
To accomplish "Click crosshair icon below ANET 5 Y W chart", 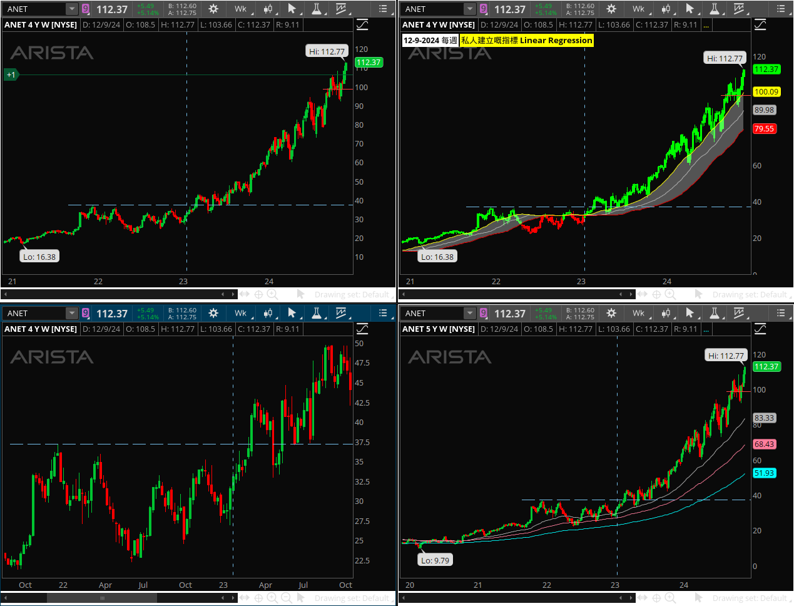I will 656,598.
